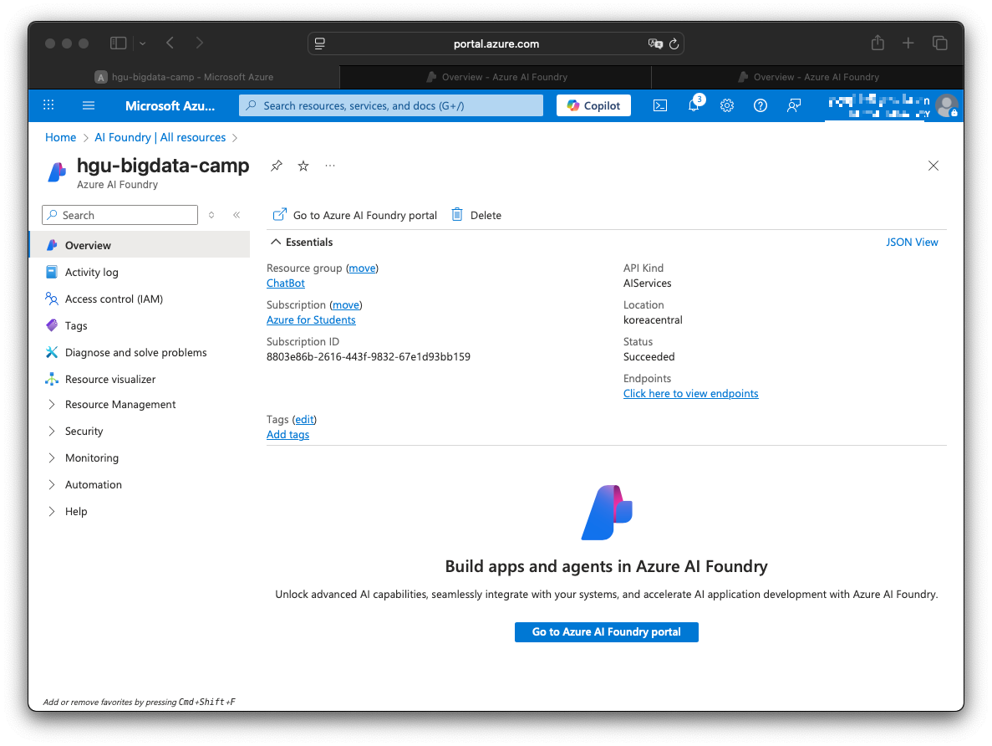Image resolution: width=992 pixels, height=746 pixels.
Task: Switch to rightmost Overview - Azure AI Foundry tab
Action: tap(808, 77)
